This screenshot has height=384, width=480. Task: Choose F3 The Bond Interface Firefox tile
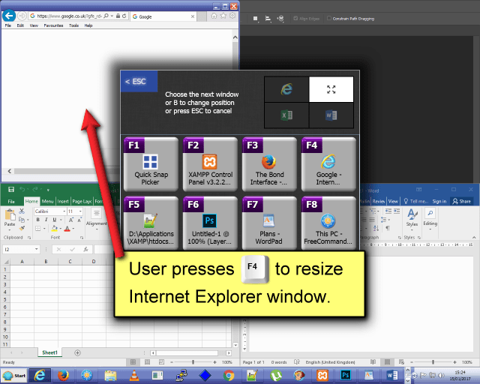(x=269, y=163)
